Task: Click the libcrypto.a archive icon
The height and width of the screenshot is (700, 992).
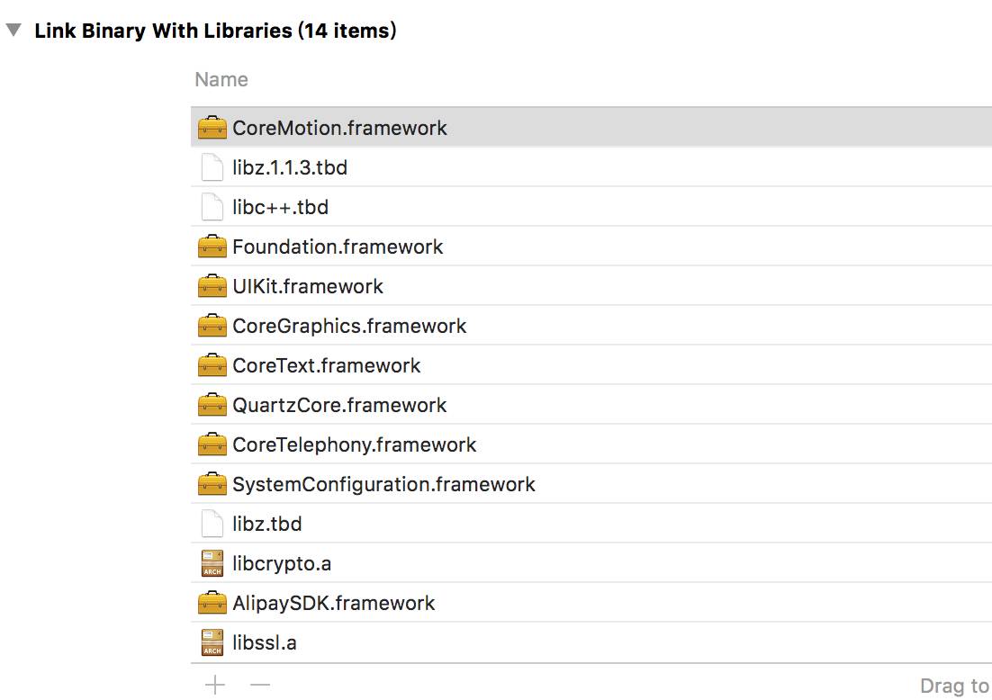Action: (212, 562)
